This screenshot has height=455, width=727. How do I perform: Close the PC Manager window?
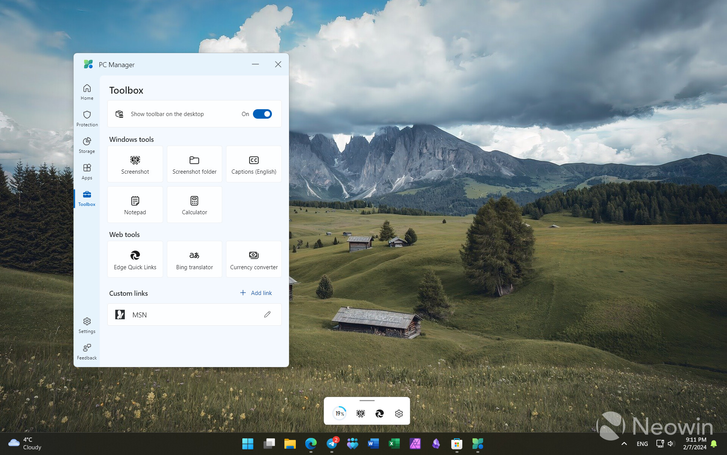[278, 64]
